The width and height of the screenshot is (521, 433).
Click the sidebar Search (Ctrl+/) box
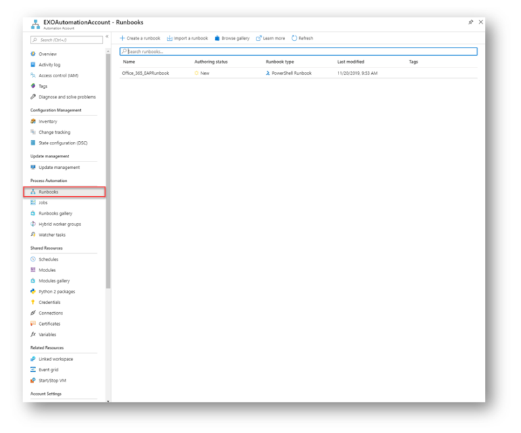[66, 40]
